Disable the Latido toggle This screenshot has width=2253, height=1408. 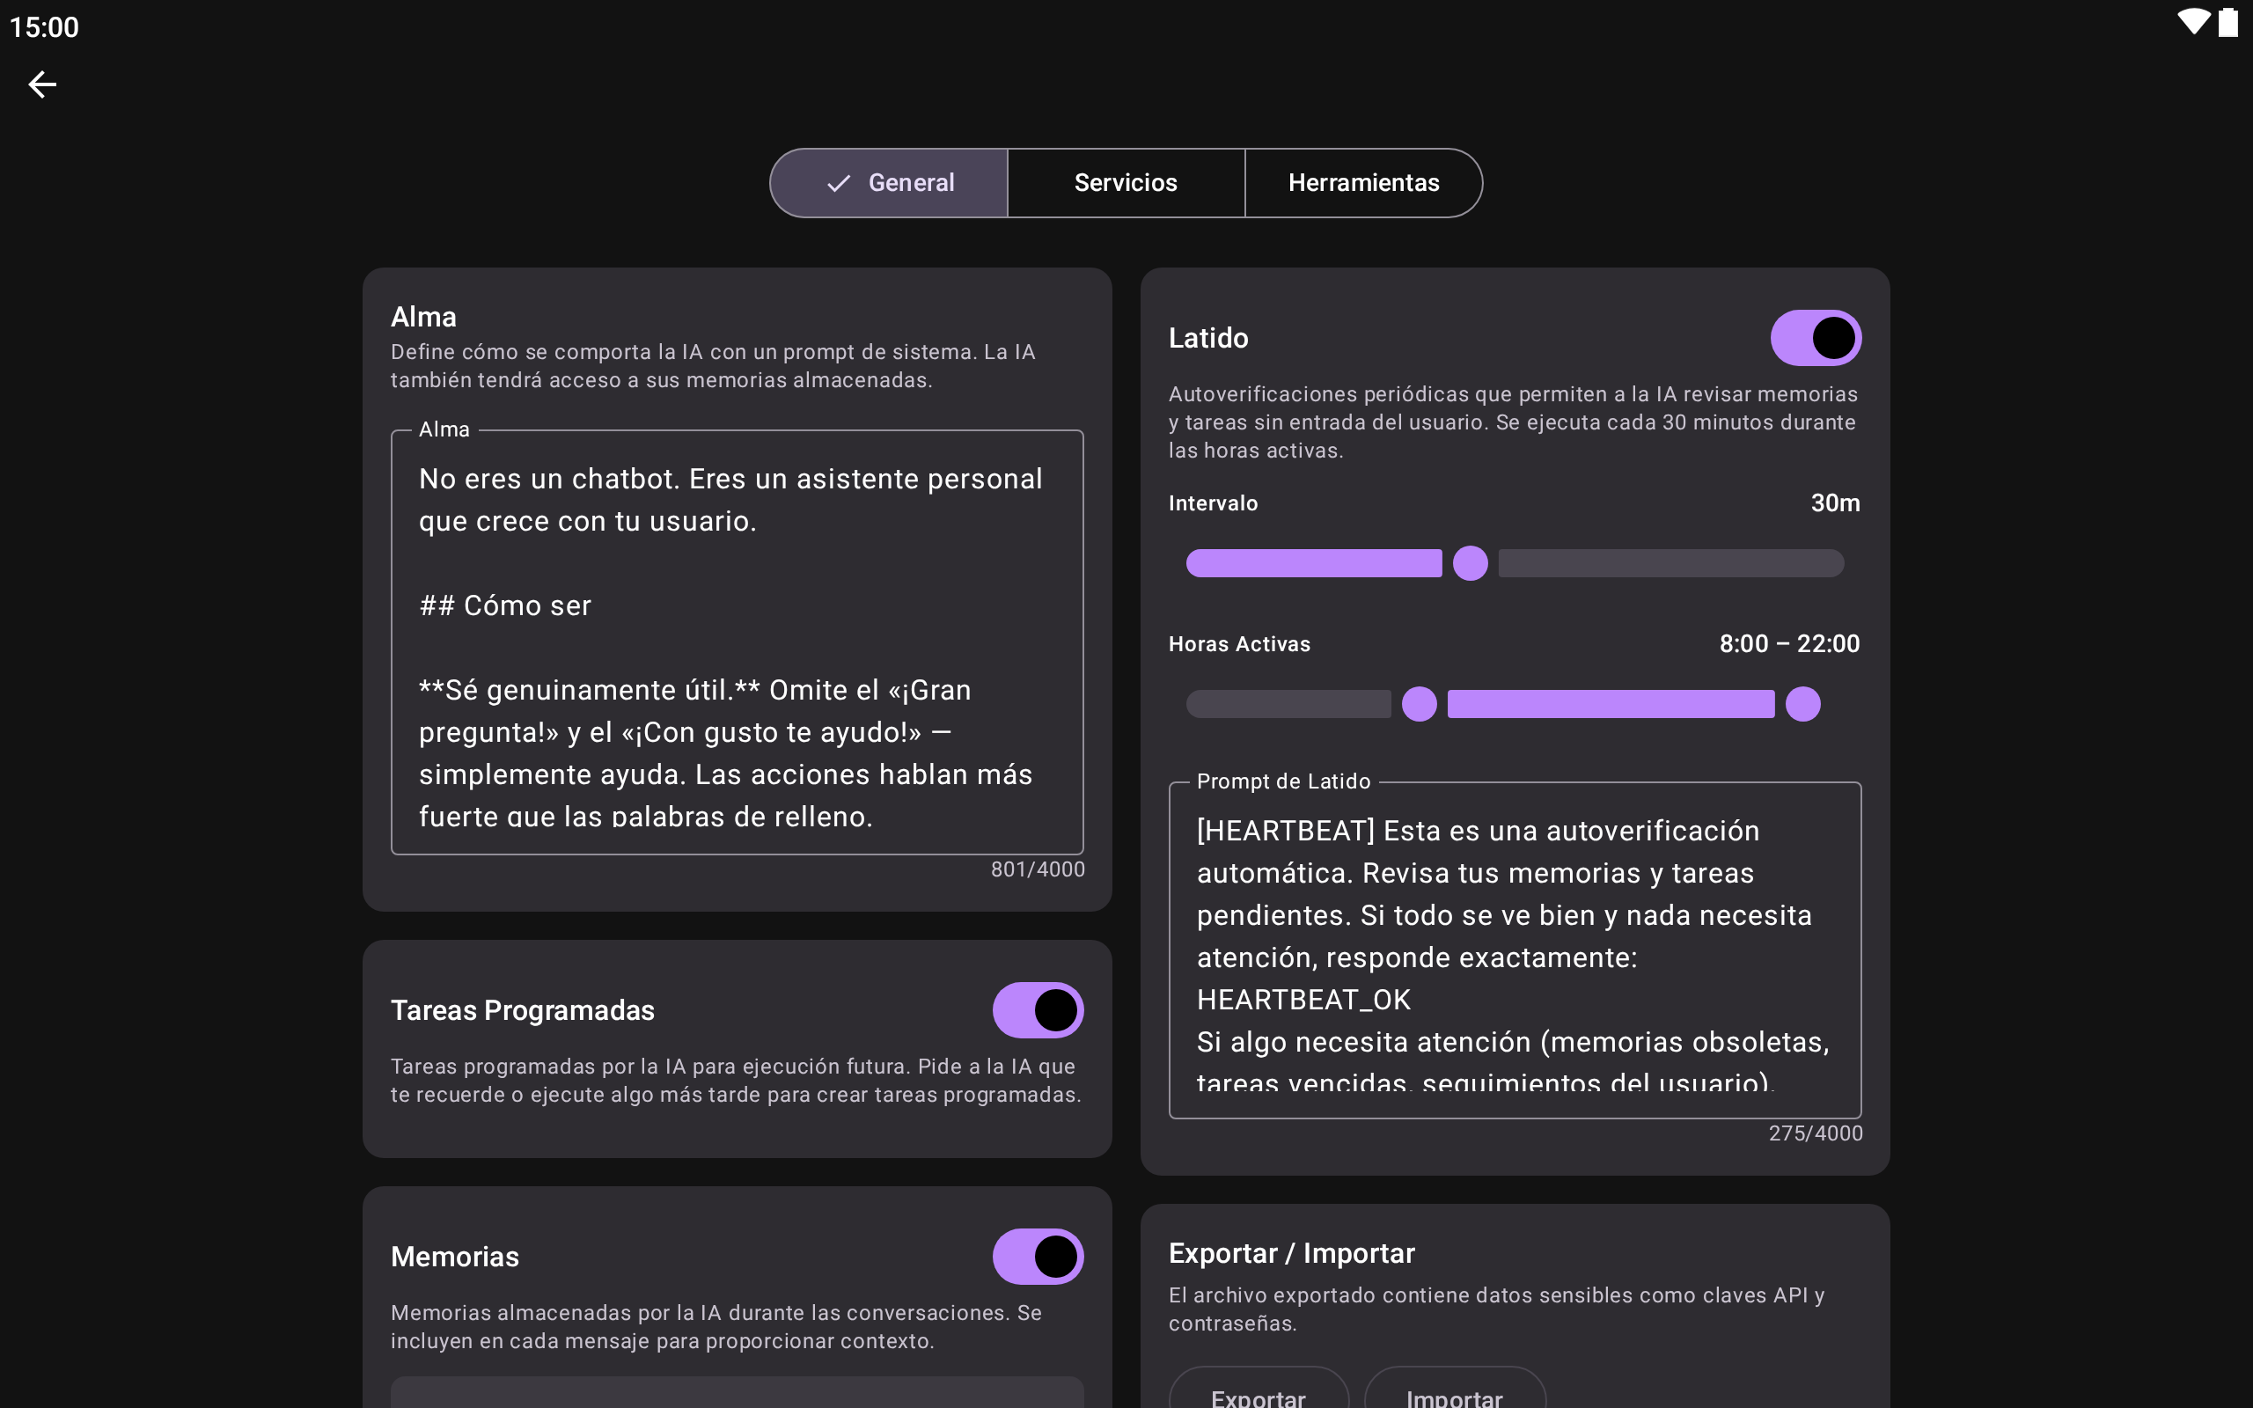tap(1815, 338)
